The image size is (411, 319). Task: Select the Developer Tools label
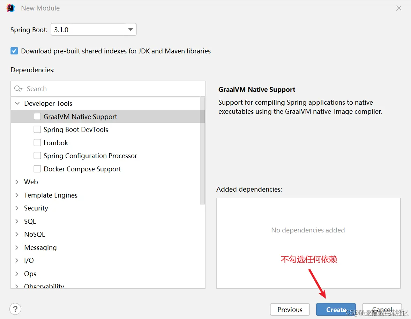48,103
